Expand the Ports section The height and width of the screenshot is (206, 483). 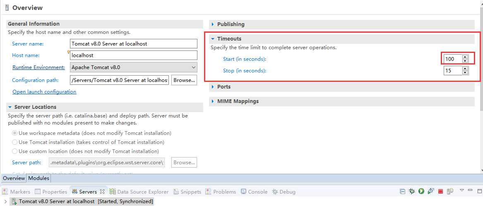point(213,87)
